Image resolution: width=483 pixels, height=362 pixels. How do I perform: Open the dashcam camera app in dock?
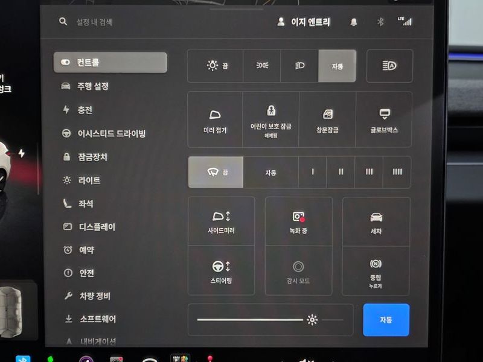coord(117,359)
